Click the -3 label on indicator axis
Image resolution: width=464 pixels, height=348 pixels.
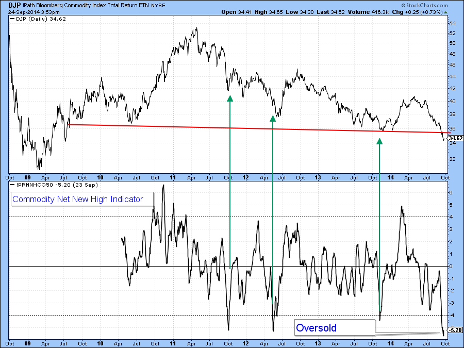click(x=451, y=303)
